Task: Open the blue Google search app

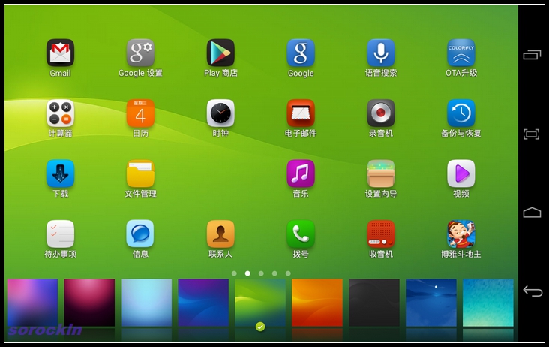Action: coord(301,53)
